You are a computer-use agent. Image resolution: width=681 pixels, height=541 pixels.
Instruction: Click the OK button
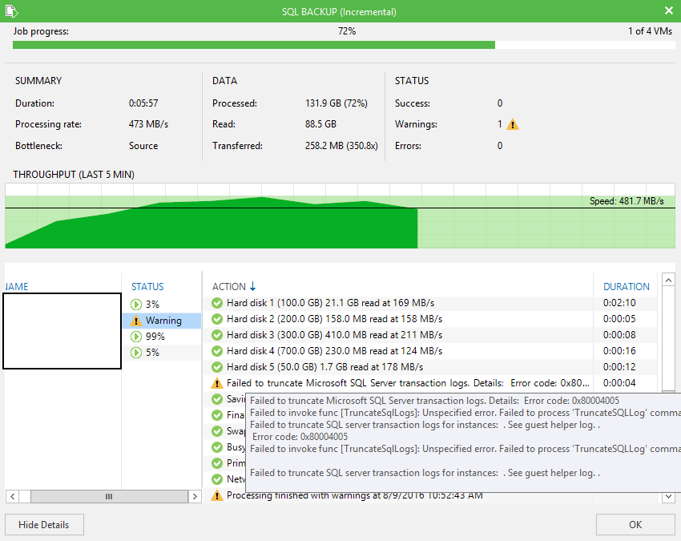point(635,525)
